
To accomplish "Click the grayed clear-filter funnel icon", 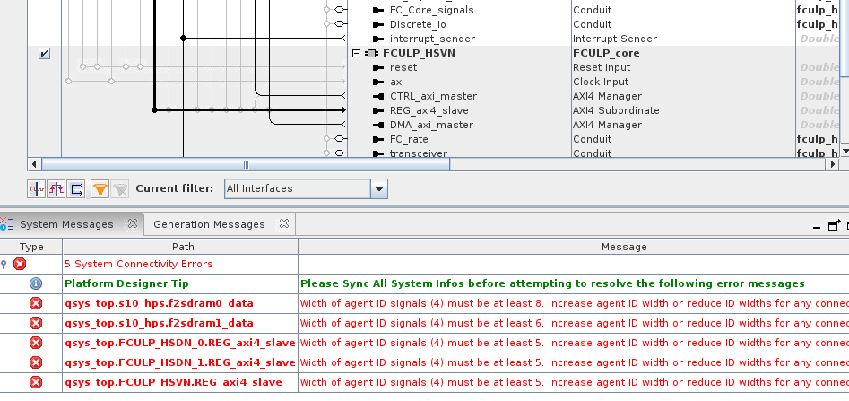I will pyautogui.click(x=119, y=189).
